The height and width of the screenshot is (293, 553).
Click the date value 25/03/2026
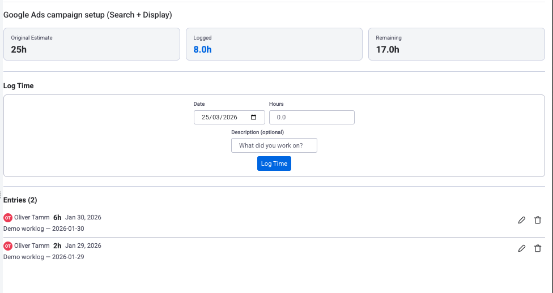[x=220, y=118]
